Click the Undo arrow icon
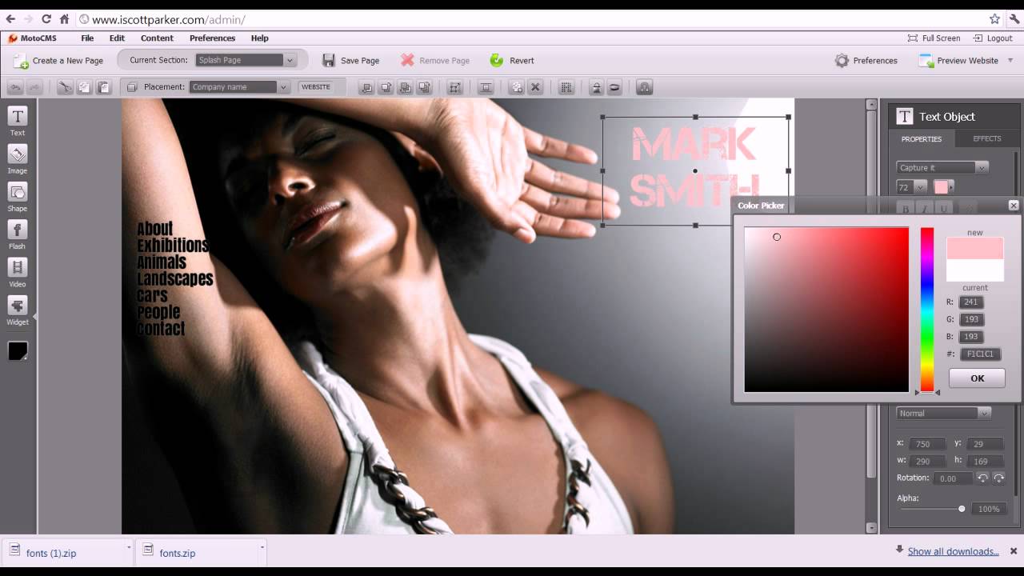Viewport: 1024px width, 576px height. (15, 87)
